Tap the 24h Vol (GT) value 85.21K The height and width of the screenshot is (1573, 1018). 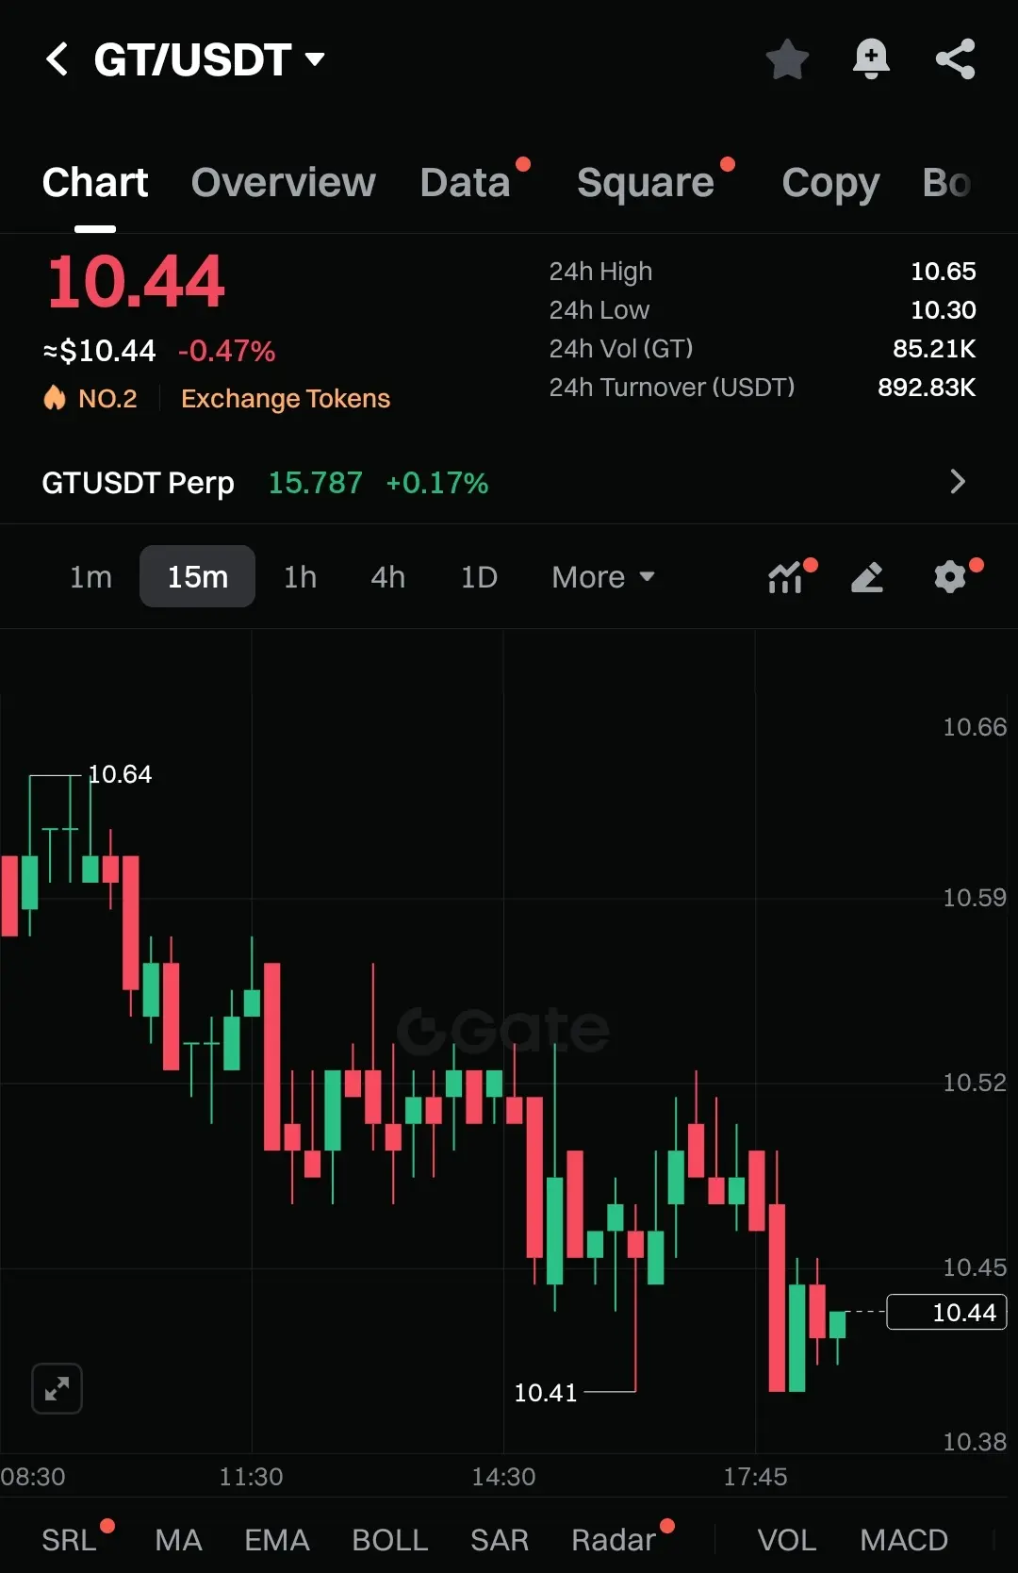tap(933, 349)
